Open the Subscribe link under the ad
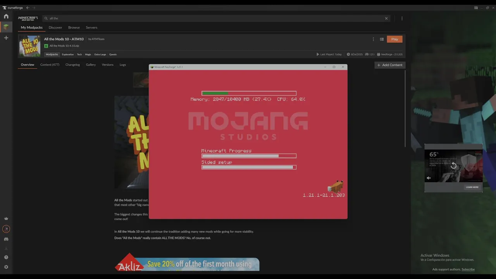 pyautogui.click(x=468, y=269)
